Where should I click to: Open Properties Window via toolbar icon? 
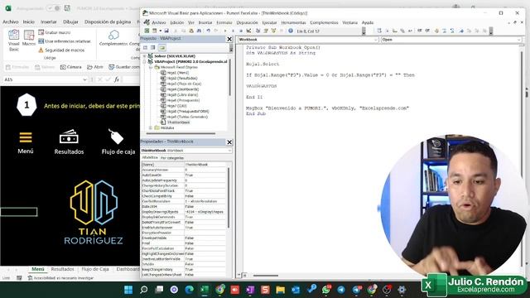[266, 31]
